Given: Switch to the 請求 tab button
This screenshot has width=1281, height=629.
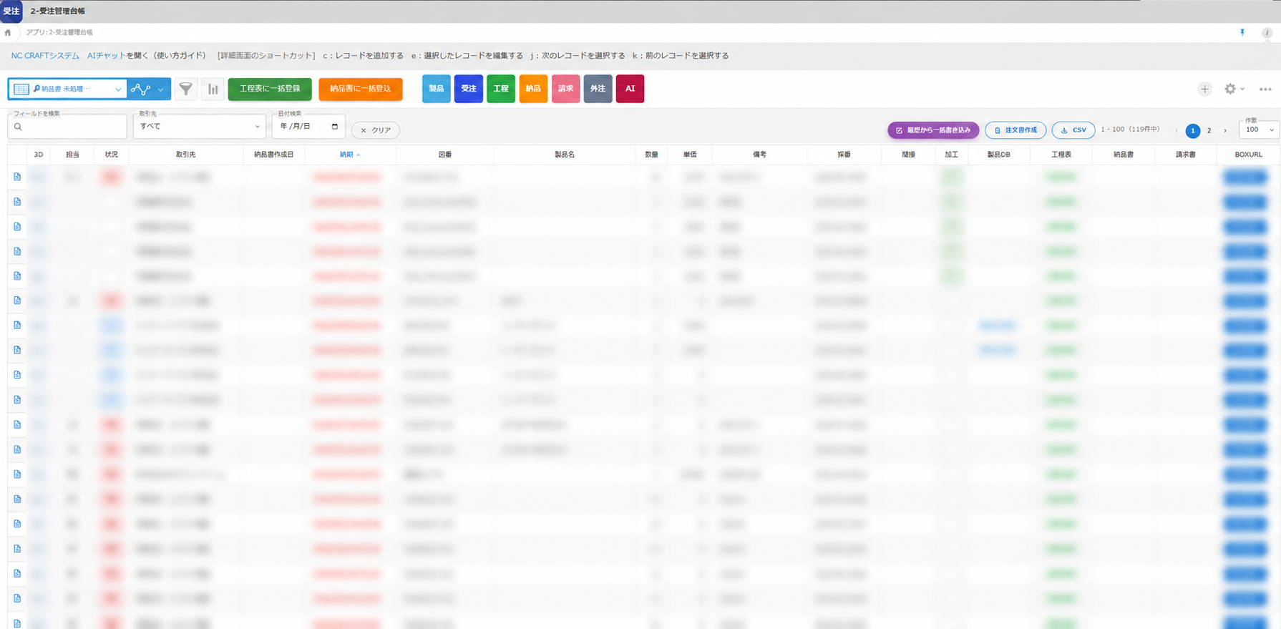Looking at the screenshot, I should point(565,89).
